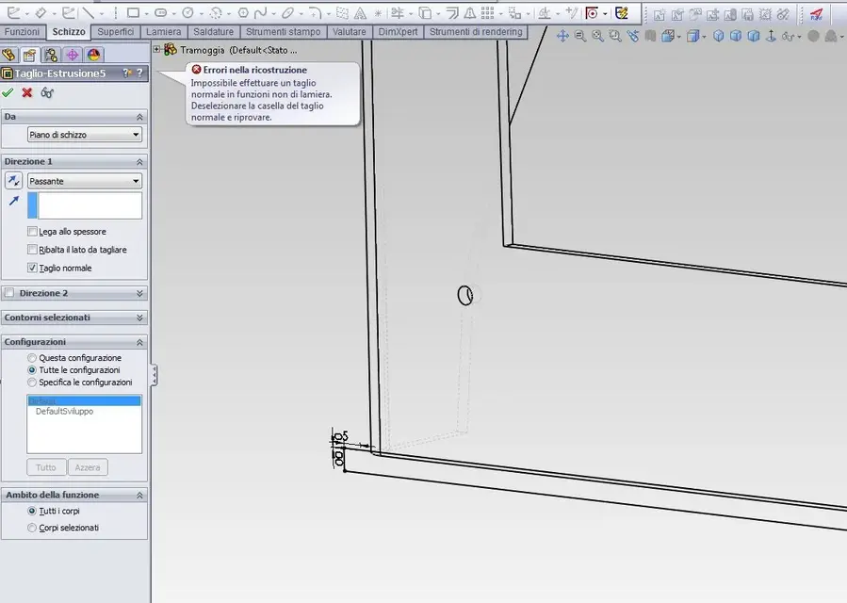Screen dimensions: 847x603
Task: Collapse the 'Direzione 1' section
Action: tap(139, 161)
